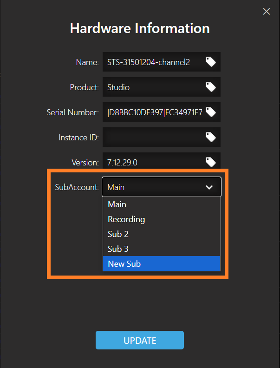Click the tag icon in Version field
Image resolution: width=280 pixels, height=368 pixels.
pyautogui.click(x=211, y=162)
